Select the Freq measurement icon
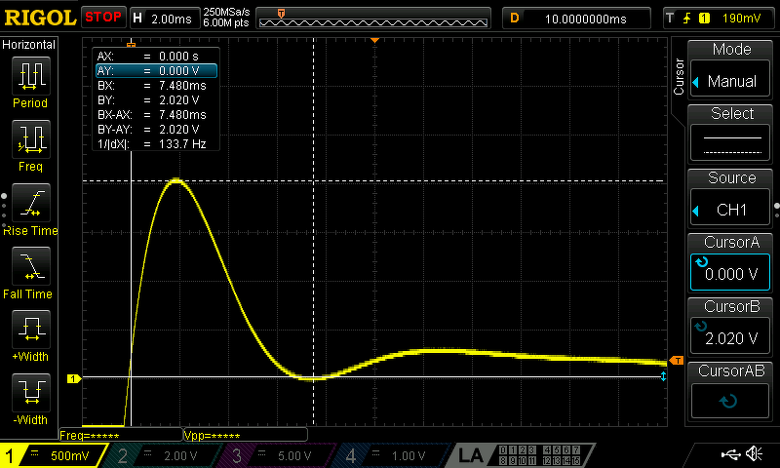 31,139
